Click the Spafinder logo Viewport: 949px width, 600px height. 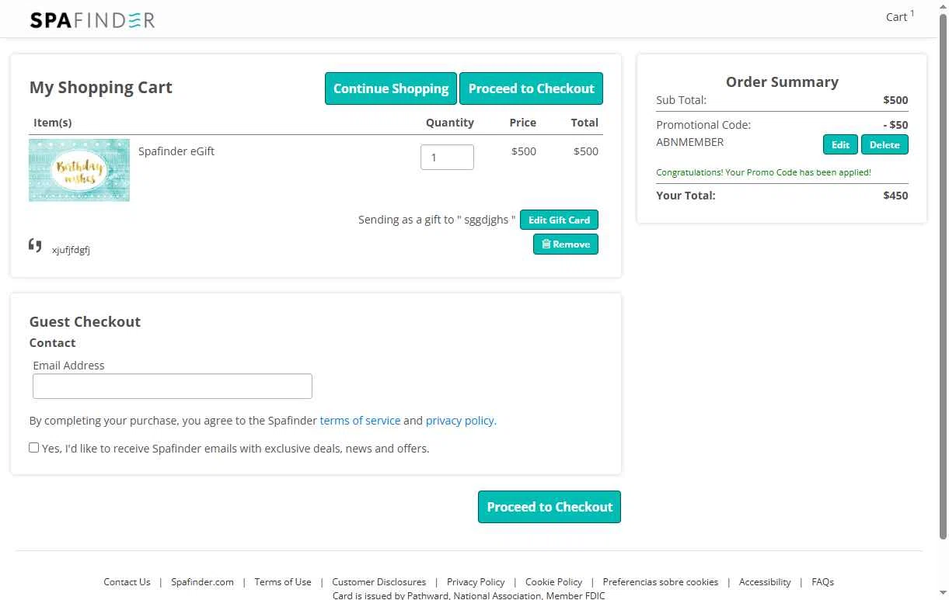point(92,20)
